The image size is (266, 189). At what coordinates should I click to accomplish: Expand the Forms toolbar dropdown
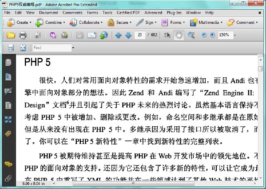coord(173,23)
